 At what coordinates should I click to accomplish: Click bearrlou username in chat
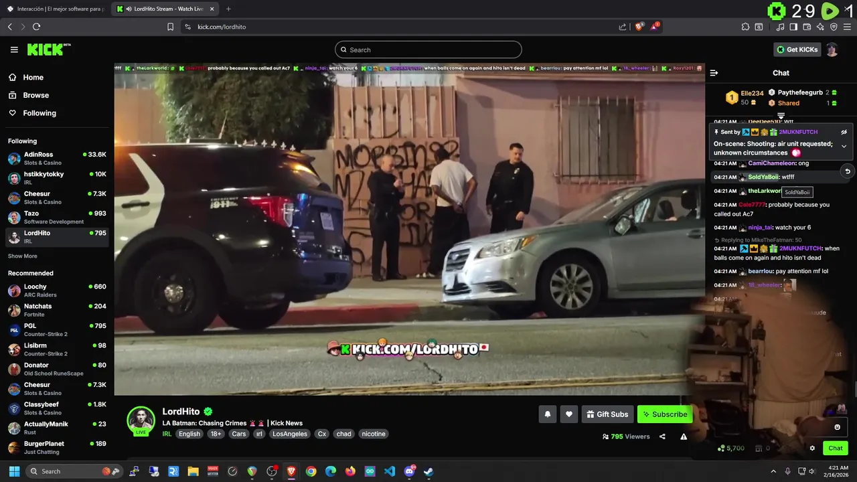point(761,272)
